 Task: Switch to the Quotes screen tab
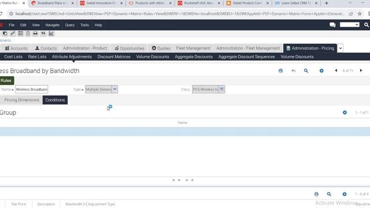click(161, 48)
